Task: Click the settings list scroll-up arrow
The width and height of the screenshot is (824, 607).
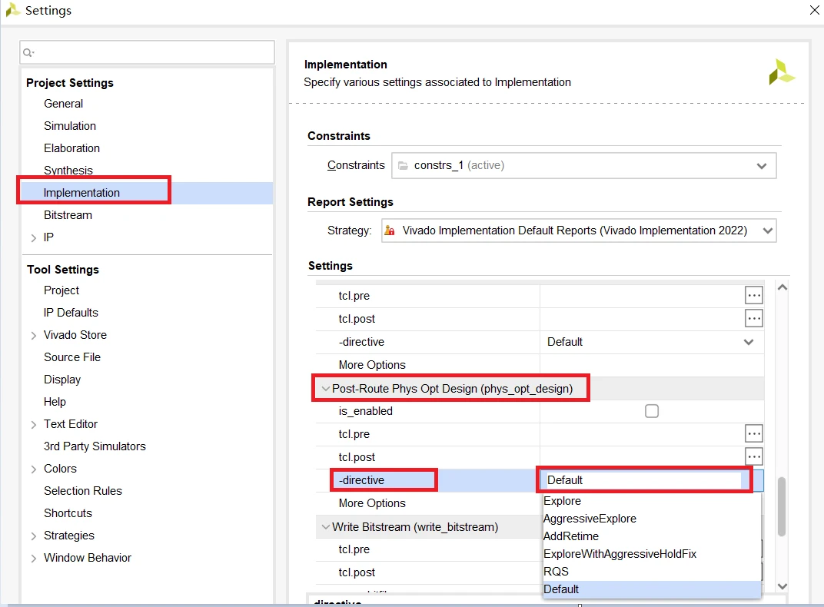Action: pyautogui.click(x=782, y=287)
